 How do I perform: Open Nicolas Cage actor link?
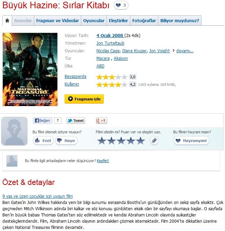pos(108,51)
